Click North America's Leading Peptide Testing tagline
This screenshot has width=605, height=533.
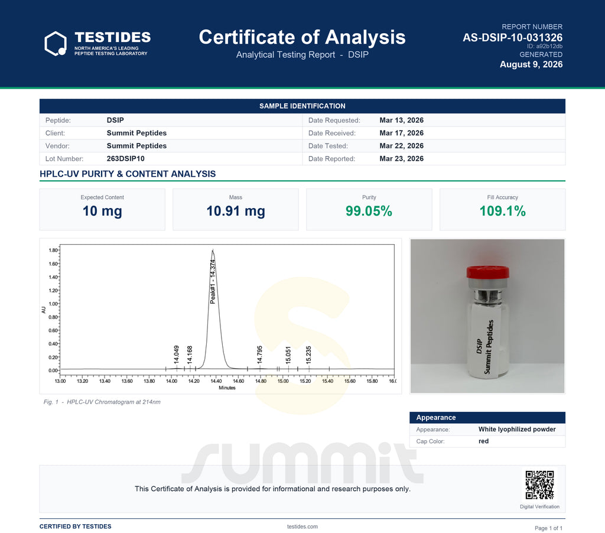(x=110, y=51)
